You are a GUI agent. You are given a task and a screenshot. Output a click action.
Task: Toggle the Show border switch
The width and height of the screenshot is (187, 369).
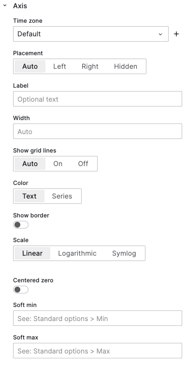pyautogui.click(x=21, y=225)
